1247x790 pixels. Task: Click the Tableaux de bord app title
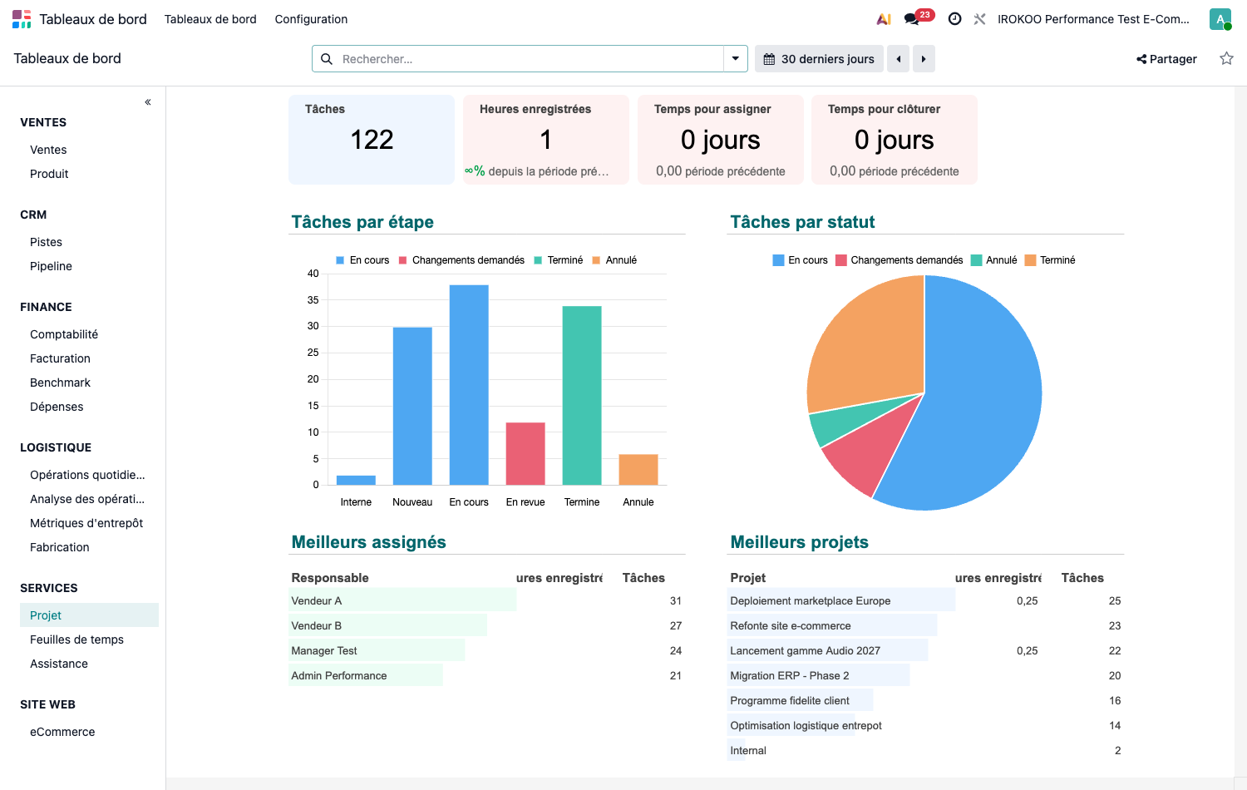[93, 19]
